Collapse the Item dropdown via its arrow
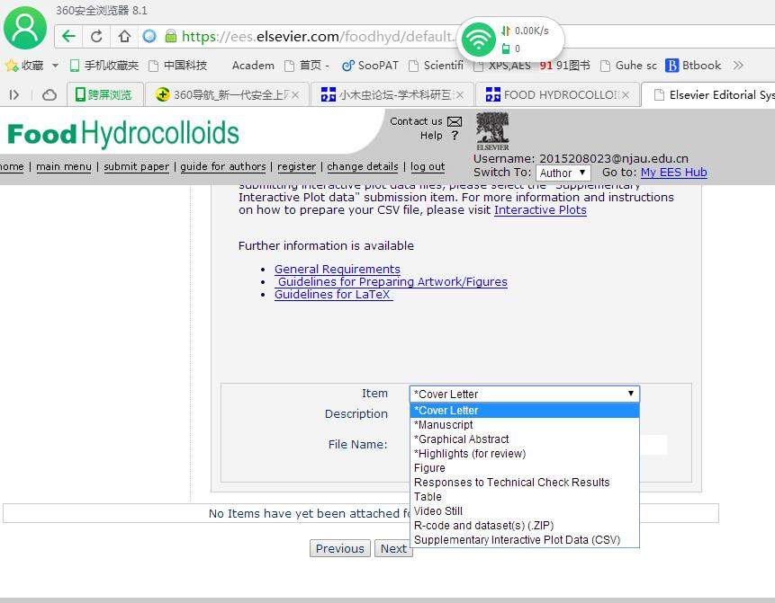The width and height of the screenshot is (775, 603). pyautogui.click(x=631, y=394)
